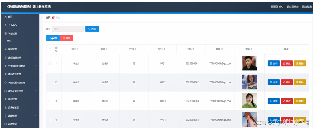The width and height of the screenshot is (314, 128).
Task: Click 学生 in the breadcrumb
Action: click(58, 18)
